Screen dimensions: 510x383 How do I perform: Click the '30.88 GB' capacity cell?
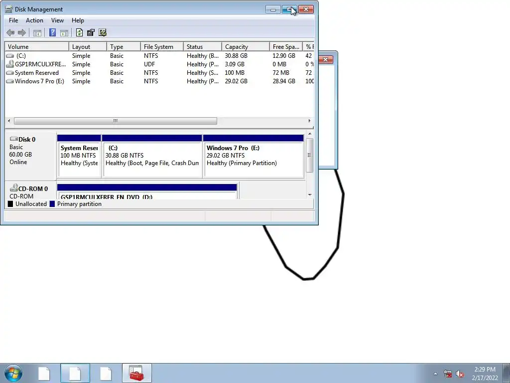236,56
